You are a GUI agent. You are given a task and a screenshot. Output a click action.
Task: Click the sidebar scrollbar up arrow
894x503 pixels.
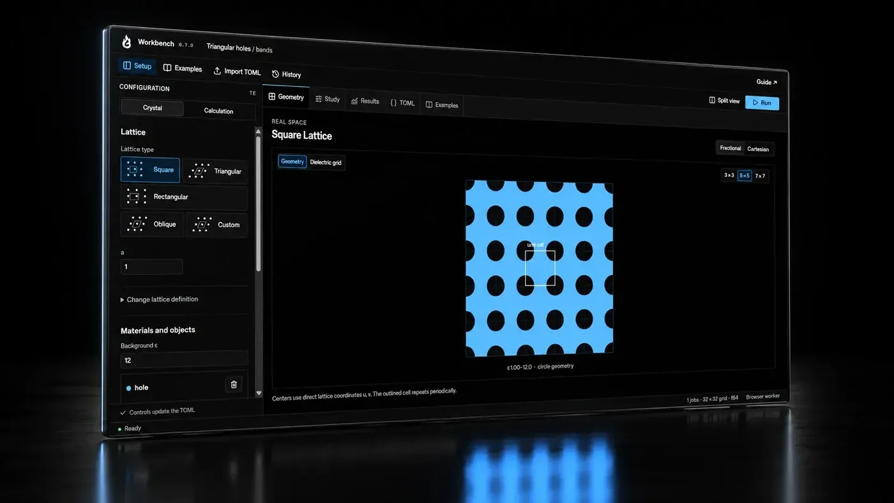coord(258,131)
